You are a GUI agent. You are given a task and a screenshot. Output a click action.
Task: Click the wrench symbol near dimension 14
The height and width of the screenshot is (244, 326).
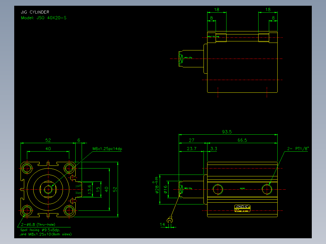click(170, 220)
